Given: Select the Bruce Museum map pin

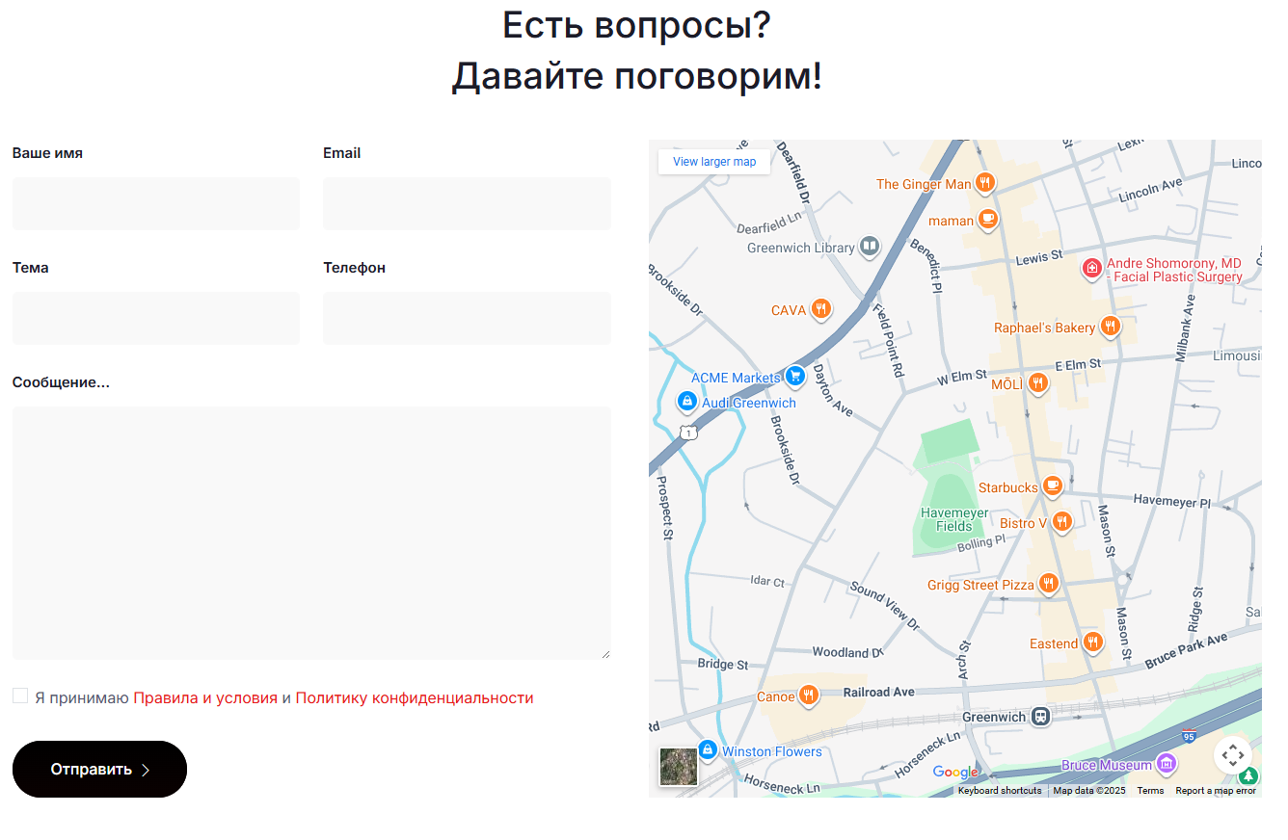Looking at the screenshot, I should [1167, 764].
